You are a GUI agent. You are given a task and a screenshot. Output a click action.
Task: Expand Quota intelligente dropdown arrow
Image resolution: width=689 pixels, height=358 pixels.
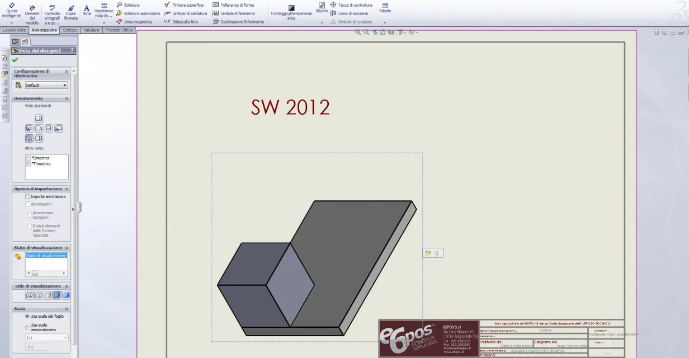(12, 23)
